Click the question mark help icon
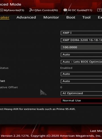Image resolution: width=102 pixels, height=139 pixels. [x=99, y=10]
